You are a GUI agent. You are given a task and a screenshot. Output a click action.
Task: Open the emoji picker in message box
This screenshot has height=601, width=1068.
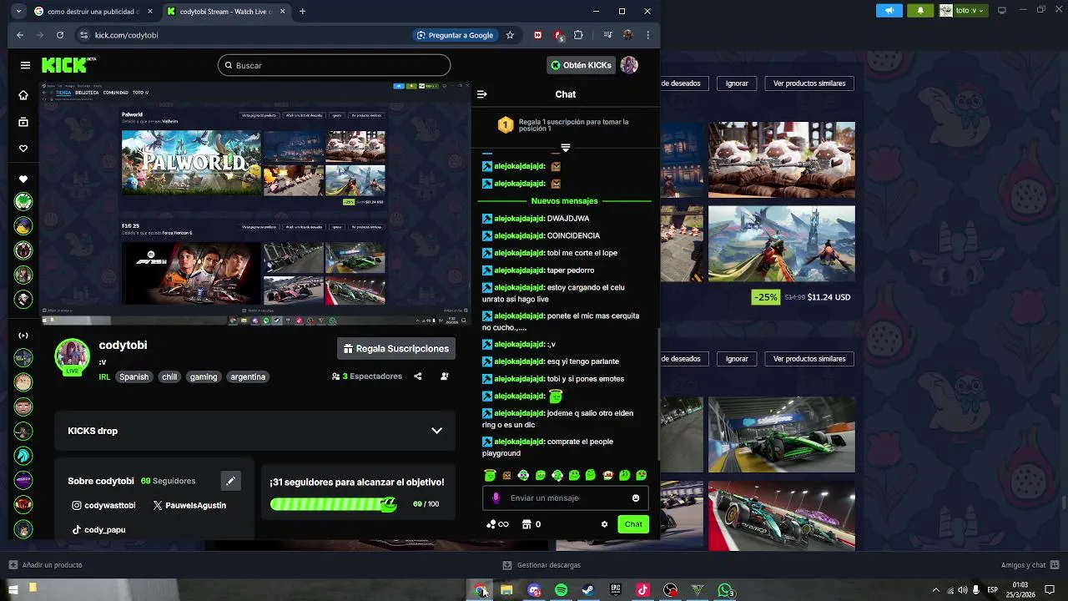pos(636,498)
